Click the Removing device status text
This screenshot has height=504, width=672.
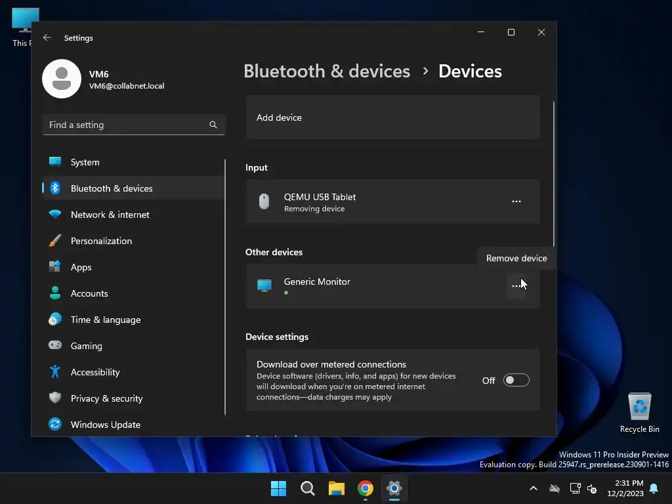coord(314,209)
